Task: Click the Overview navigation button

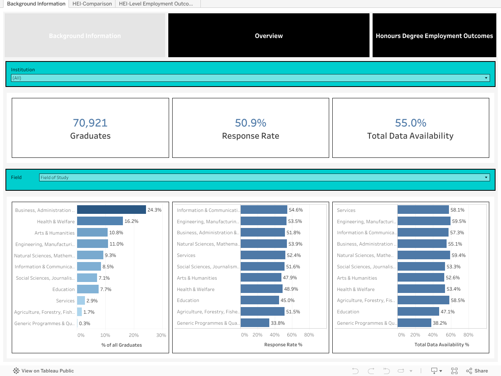Action: pyautogui.click(x=269, y=36)
